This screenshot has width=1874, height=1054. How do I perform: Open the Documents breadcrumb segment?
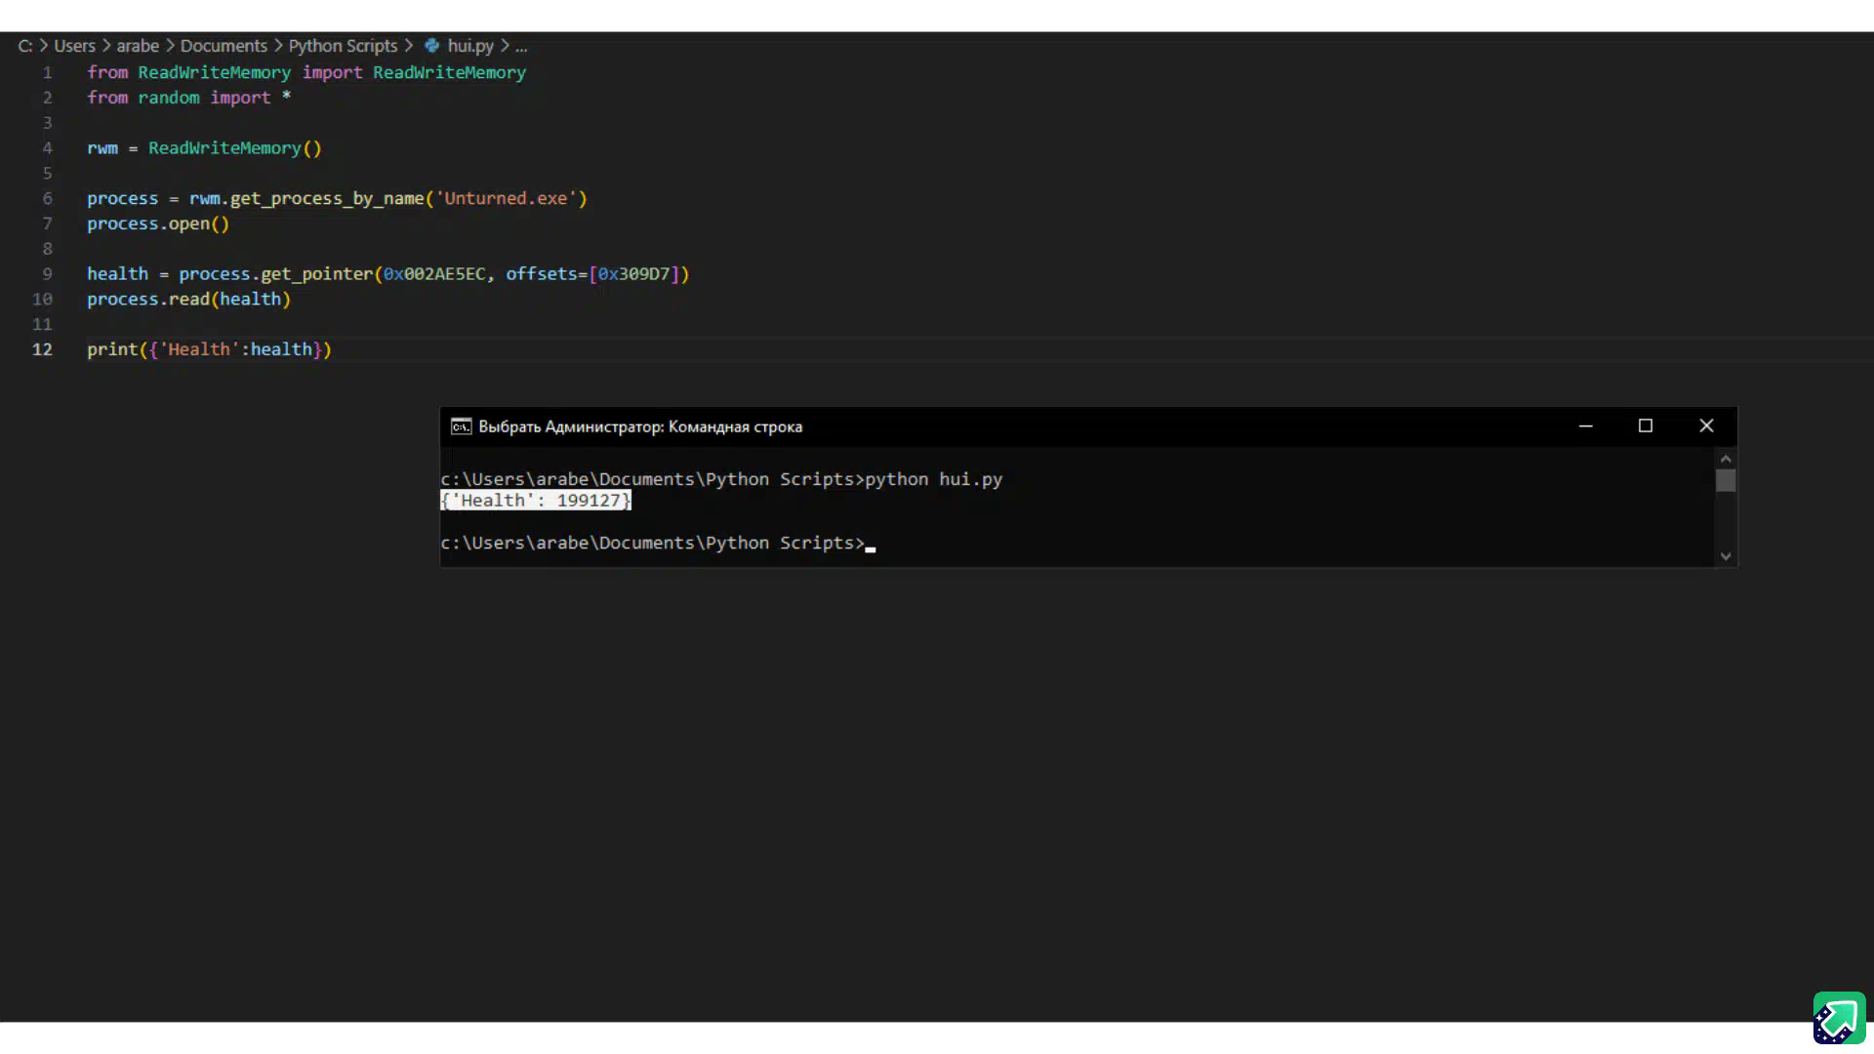(x=224, y=46)
